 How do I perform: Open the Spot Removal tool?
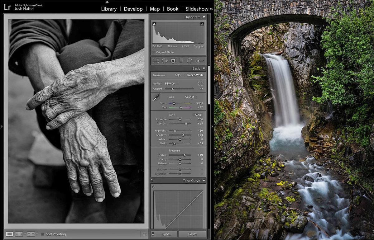click(165, 61)
